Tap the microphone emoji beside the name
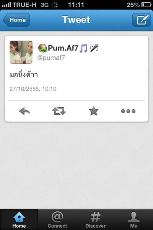The height and width of the screenshot is (230, 153). (x=94, y=48)
